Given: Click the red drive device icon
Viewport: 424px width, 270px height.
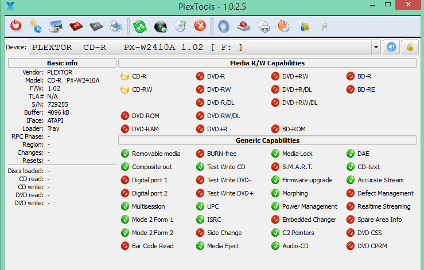Looking at the screenshot, I should [x=244, y=26].
